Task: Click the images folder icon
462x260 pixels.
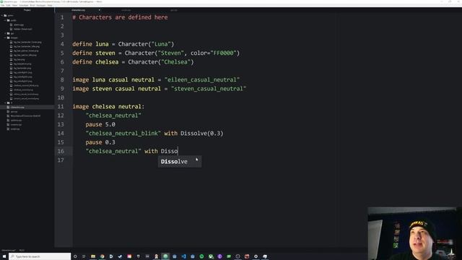Action: tap(8, 38)
